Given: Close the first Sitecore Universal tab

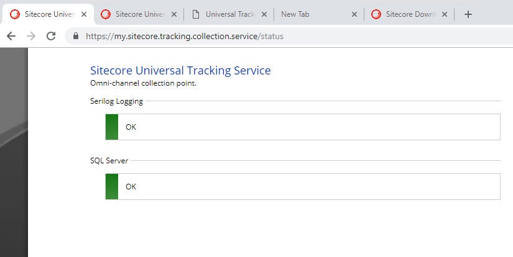Looking at the screenshot, I should (x=84, y=14).
